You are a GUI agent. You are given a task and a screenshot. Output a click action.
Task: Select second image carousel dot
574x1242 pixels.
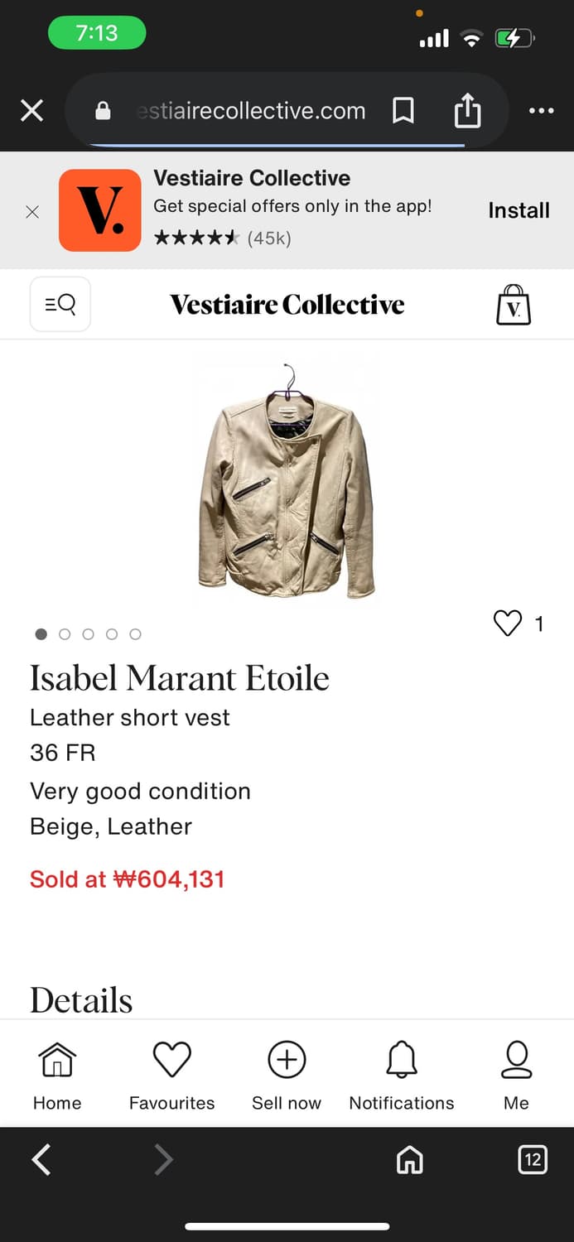click(x=65, y=634)
